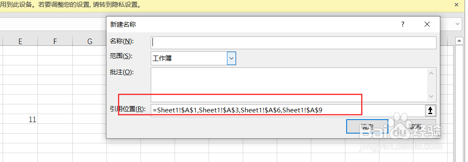
Task: Expand the formula bar dropdown arrow behind dialog
Action: (x=457, y=24)
